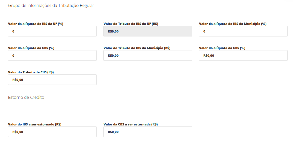293x146 pixels.
Task: Click the 'Valor da alíquota do IBS da UF (%)' label
Action: pos(36,24)
